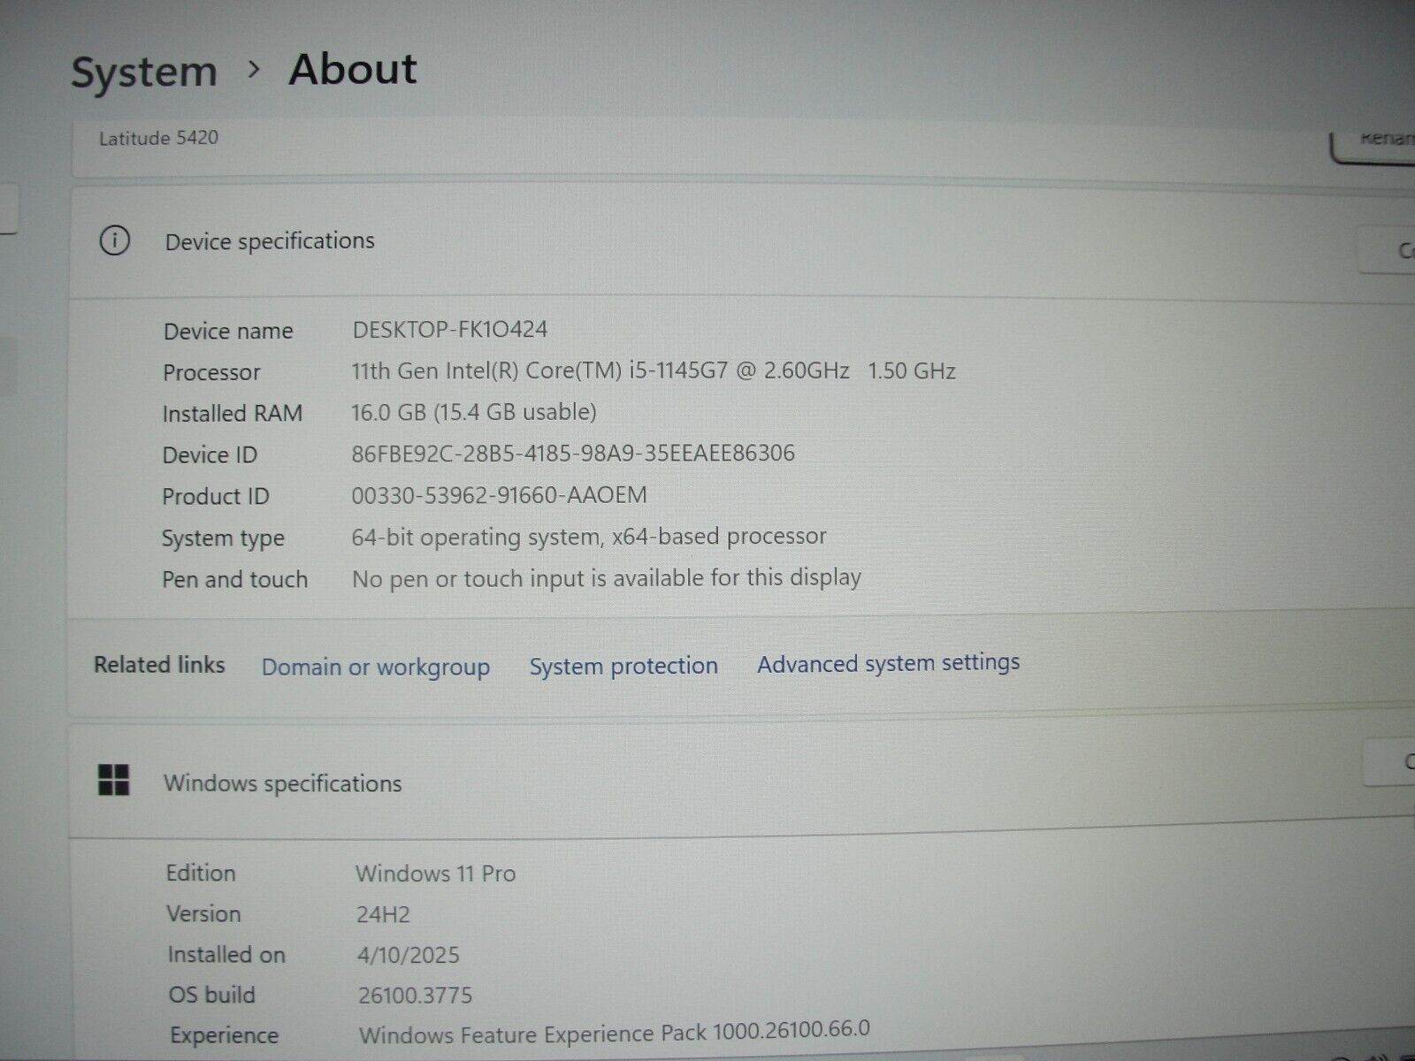Click the breadcrumb chevron after System
1415x1061 pixels.
254,69
